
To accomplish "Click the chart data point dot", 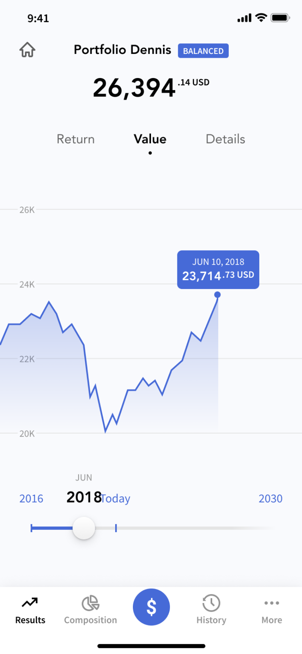I will click(x=217, y=295).
